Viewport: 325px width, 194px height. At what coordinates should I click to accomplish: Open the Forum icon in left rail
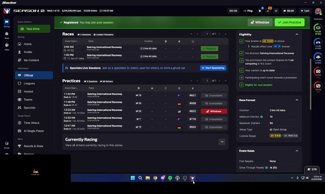pyautogui.click(x=7, y=145)
